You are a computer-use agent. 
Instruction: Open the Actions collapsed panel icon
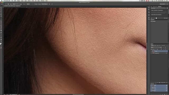click(149, 9)
